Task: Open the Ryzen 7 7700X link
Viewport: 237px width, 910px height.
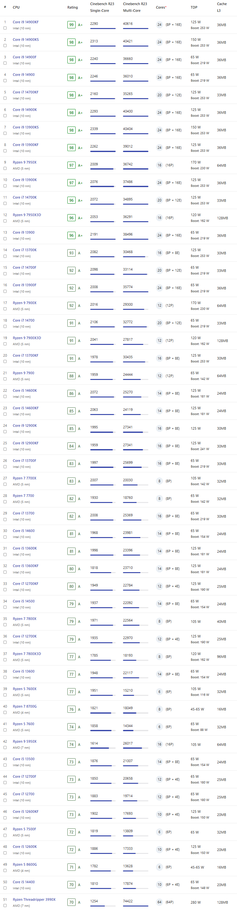Action: [24, 478]
